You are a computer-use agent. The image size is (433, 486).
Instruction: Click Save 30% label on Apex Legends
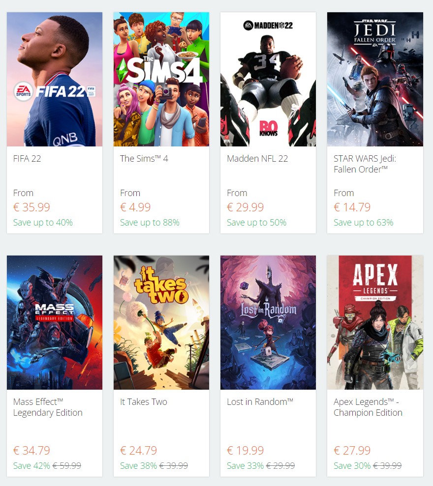(352, 465)
